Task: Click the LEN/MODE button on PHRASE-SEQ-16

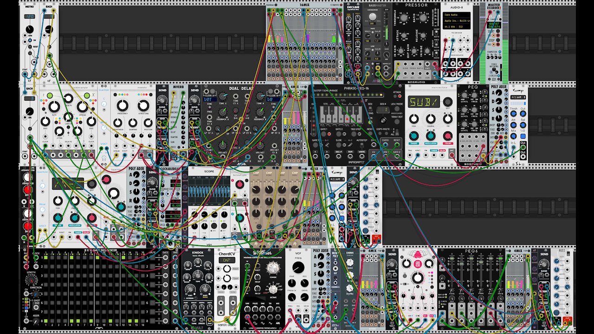Action: 397,109
